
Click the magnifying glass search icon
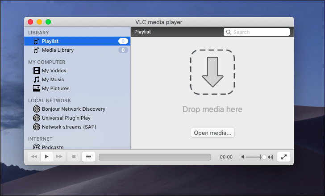click(229, 32)
